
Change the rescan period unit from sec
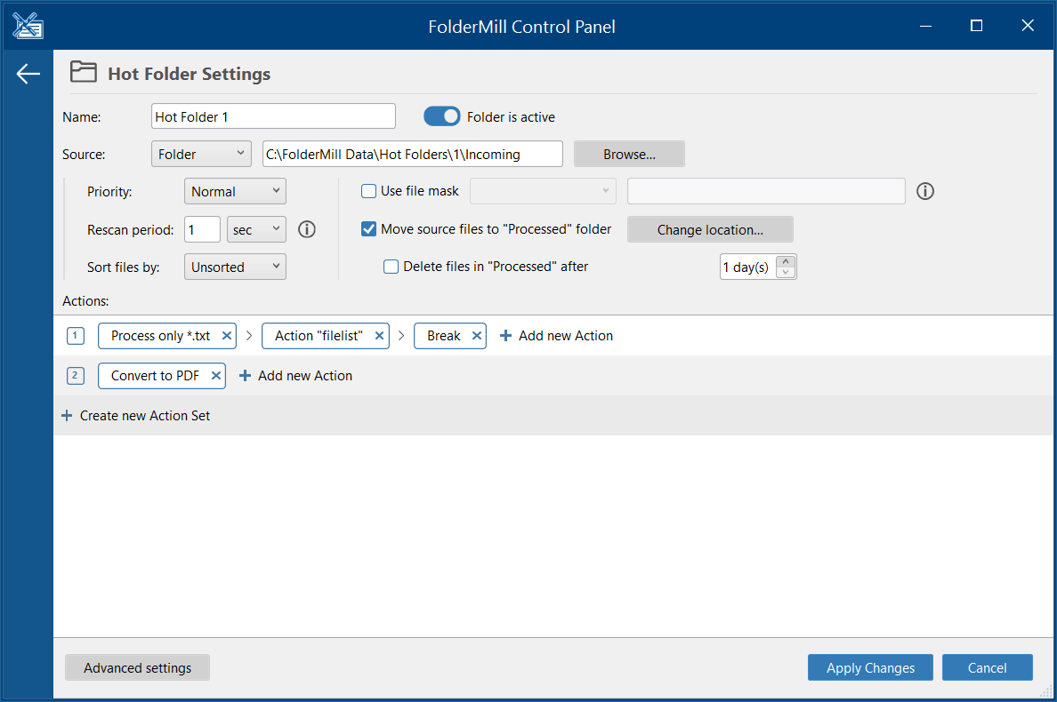pos(256,228)
